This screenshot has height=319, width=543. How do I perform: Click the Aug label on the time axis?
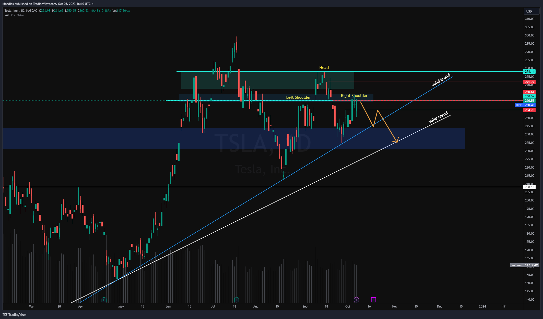[256, 307]
